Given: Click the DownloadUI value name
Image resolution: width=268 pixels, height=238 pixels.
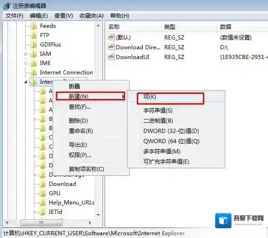Looking at the screenshot, I should point(133,57).
